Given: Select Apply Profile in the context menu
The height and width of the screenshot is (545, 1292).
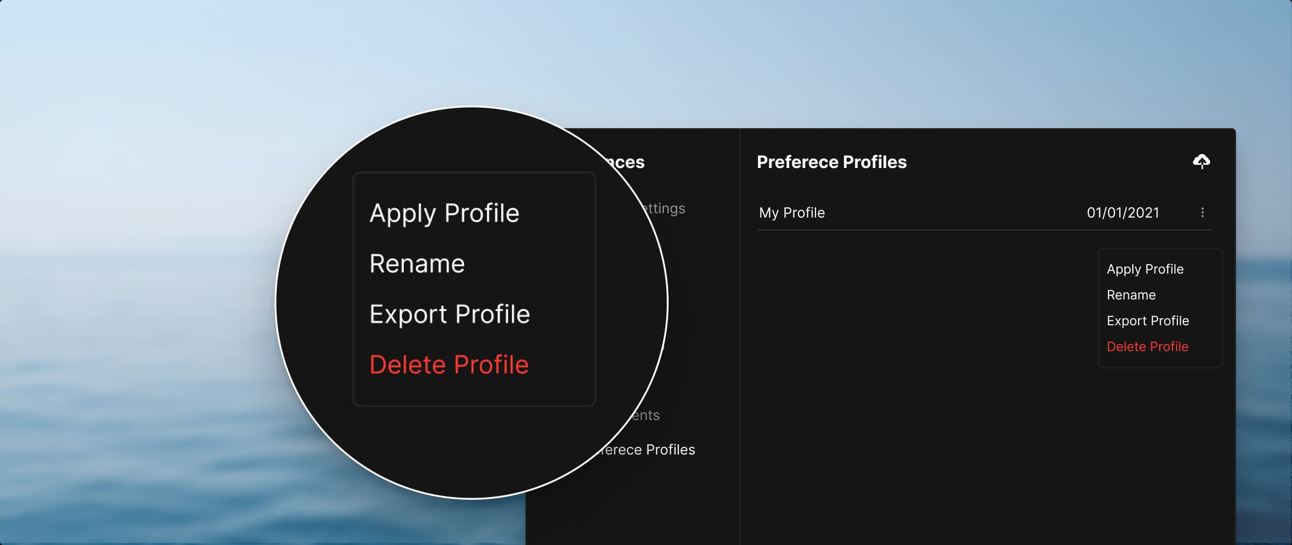Looking at the screenshot, I should pos(1145,269).
